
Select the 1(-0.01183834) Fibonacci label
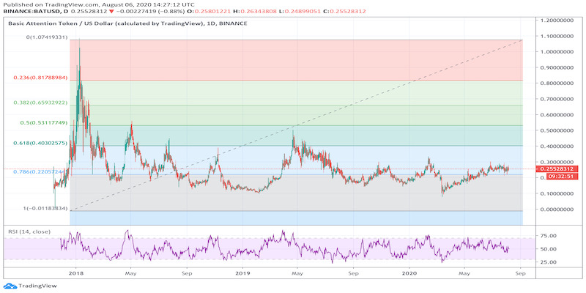(46, 209)
